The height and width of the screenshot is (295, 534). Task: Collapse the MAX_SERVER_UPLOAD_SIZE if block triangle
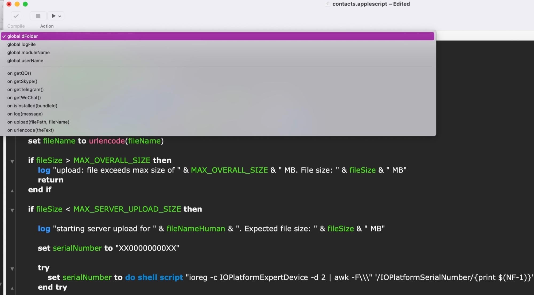pos(12,210)
